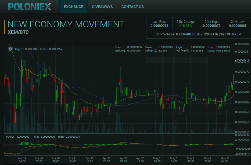This screenshot has width=251, height=165.
Task: Click the XEM volume figure 12039116.79257916
Action: coord(218,34)
